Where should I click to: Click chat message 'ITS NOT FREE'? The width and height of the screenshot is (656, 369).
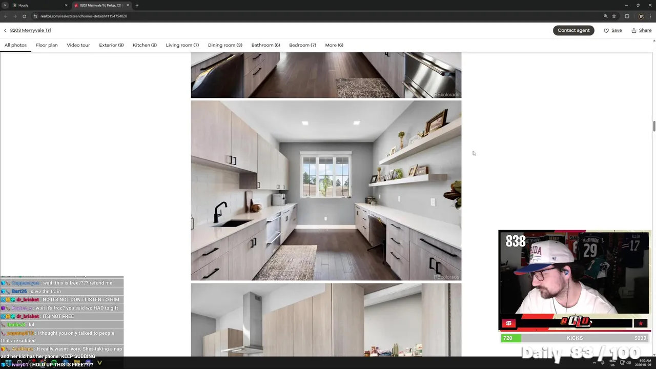coord(58,316)
